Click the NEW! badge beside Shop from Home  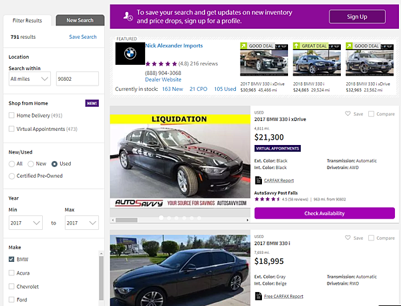tap(92, 104)
